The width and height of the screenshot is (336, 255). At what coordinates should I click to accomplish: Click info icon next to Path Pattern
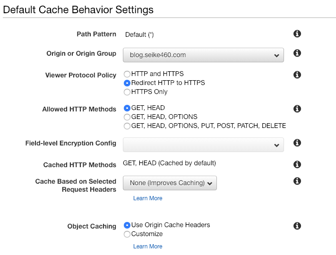point(297,34)
